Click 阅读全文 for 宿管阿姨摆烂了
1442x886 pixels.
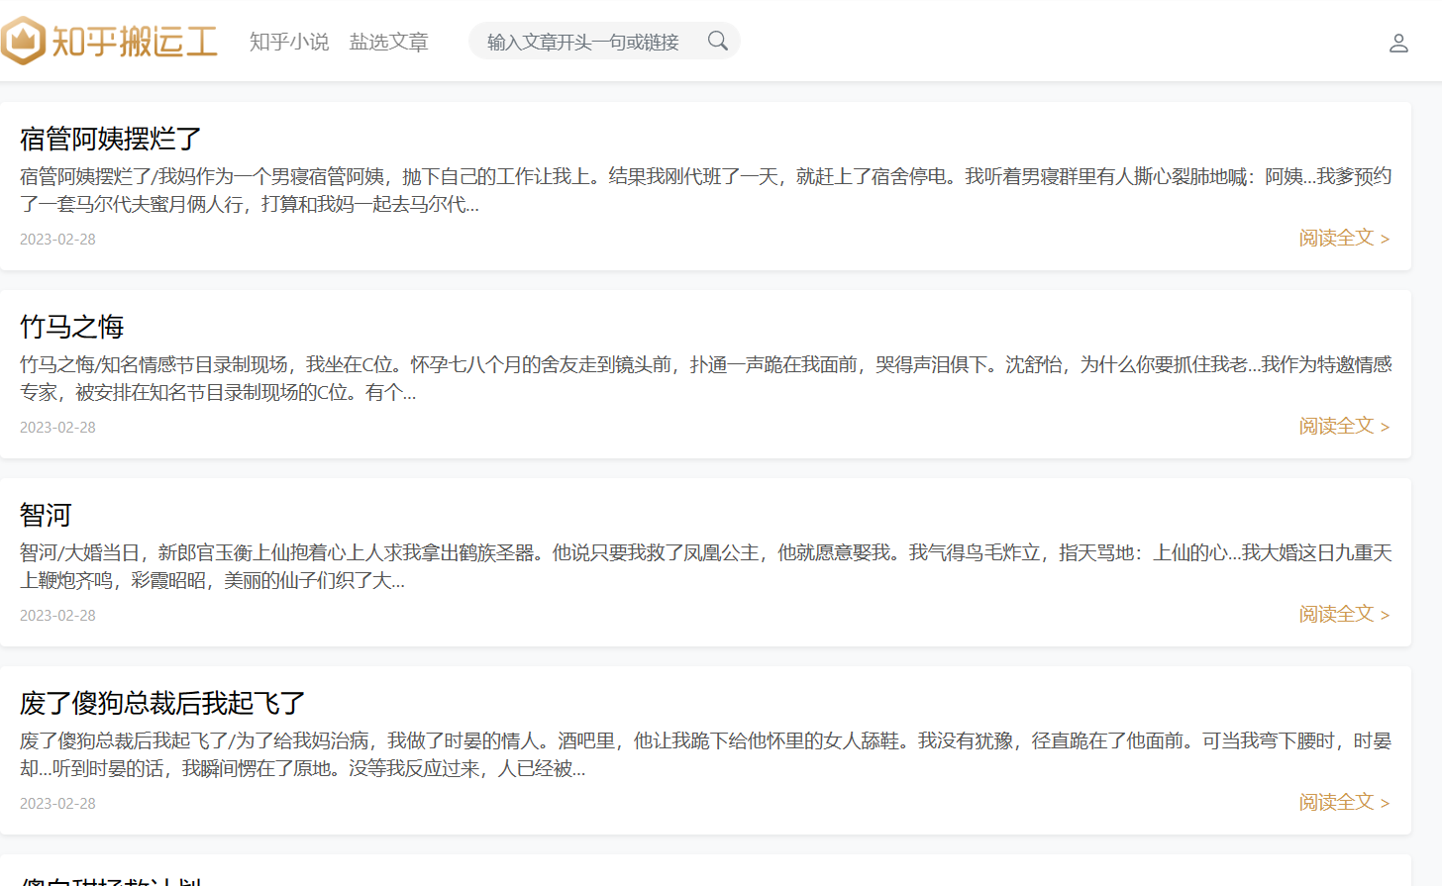[1344, 238]
